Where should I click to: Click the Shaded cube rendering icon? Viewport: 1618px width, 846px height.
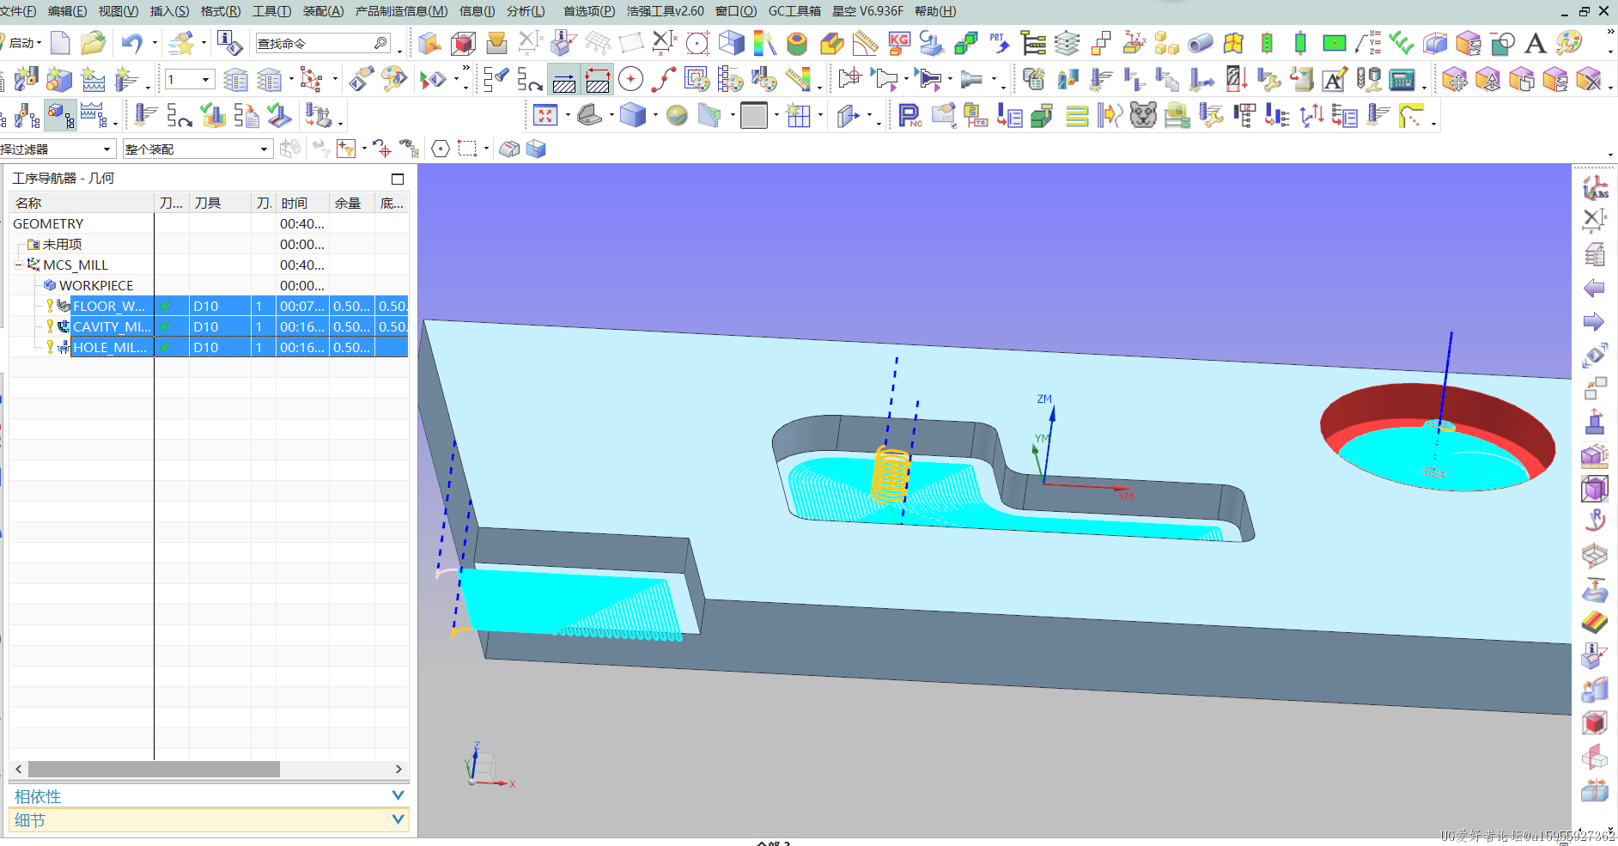(x=633, y=115)
